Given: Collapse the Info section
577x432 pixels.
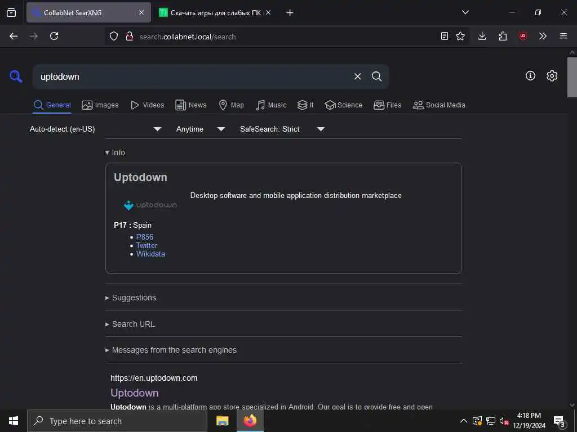Looking at the screenshot, I should [x=115, y=152].
